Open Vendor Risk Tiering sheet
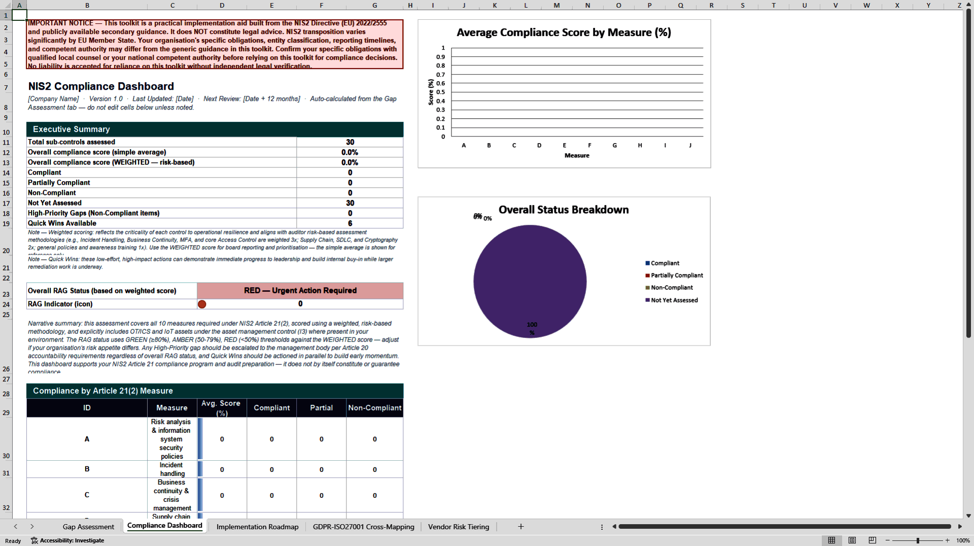This screenshot has width=974, height=546. pos(459,527)
